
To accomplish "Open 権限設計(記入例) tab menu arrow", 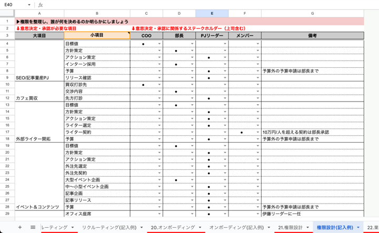I will (x=358, y=227).
